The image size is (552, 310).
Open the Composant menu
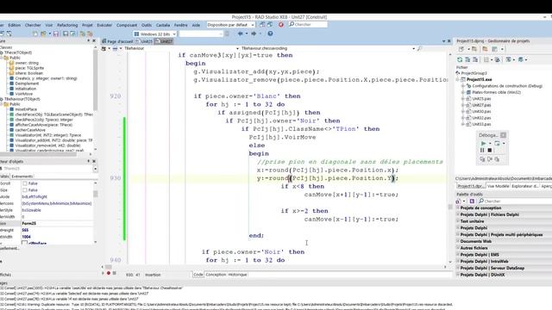tap(127, 25)
